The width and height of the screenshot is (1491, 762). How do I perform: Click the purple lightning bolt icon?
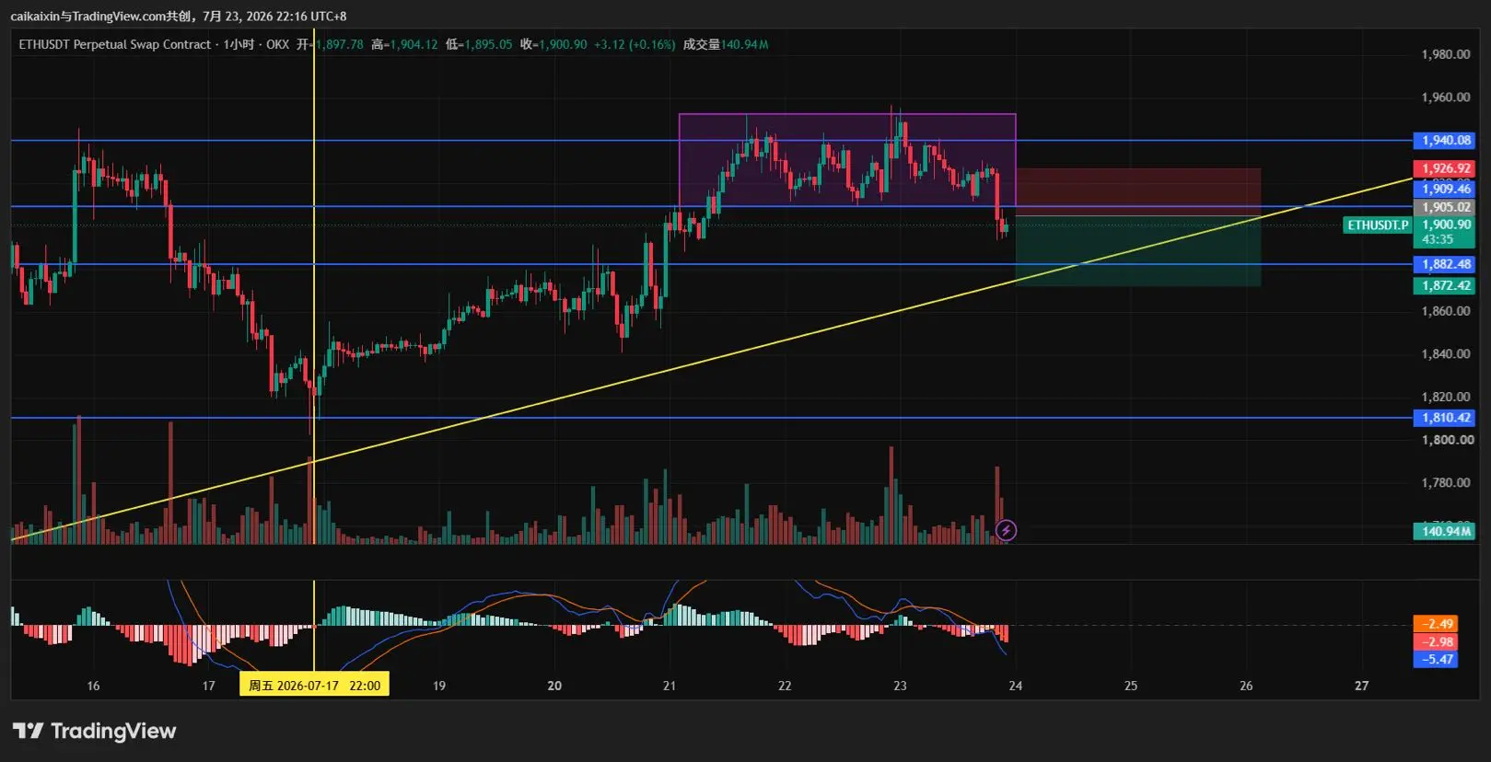(x=1006, y=530)
